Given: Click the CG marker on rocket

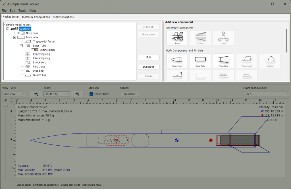Looking at the screenshot, I should (x=176, y=140).
